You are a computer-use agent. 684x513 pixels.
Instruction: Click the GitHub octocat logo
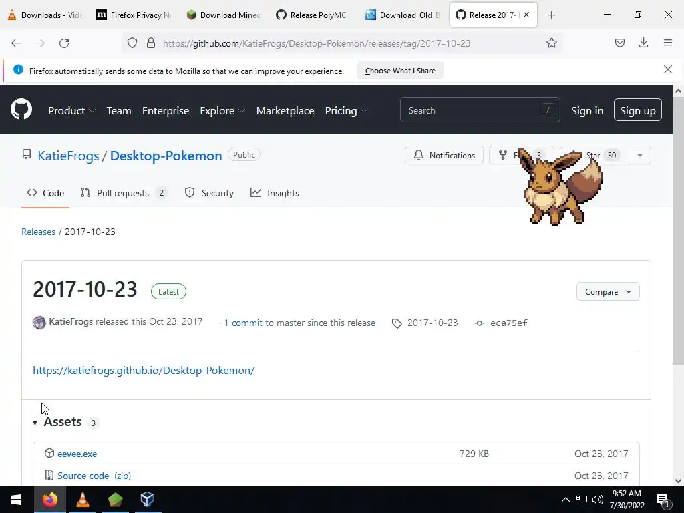[21, 109]
